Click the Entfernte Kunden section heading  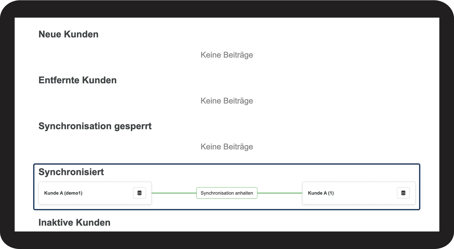[x=77, y=80]
